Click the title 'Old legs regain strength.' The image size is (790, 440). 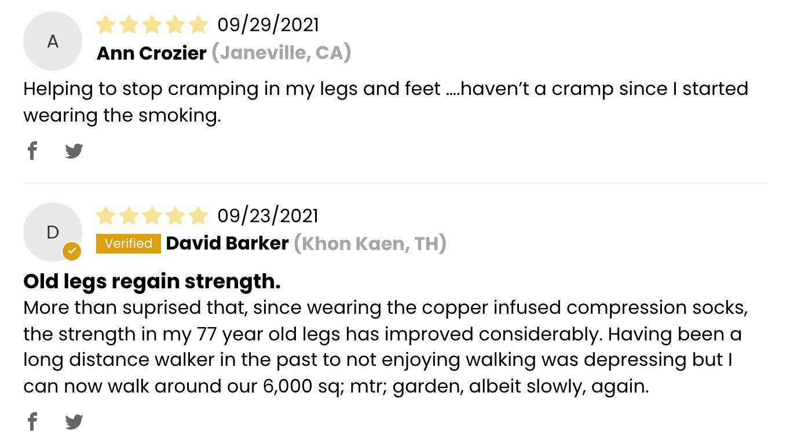pyautogui.click(x=152, y=282)
